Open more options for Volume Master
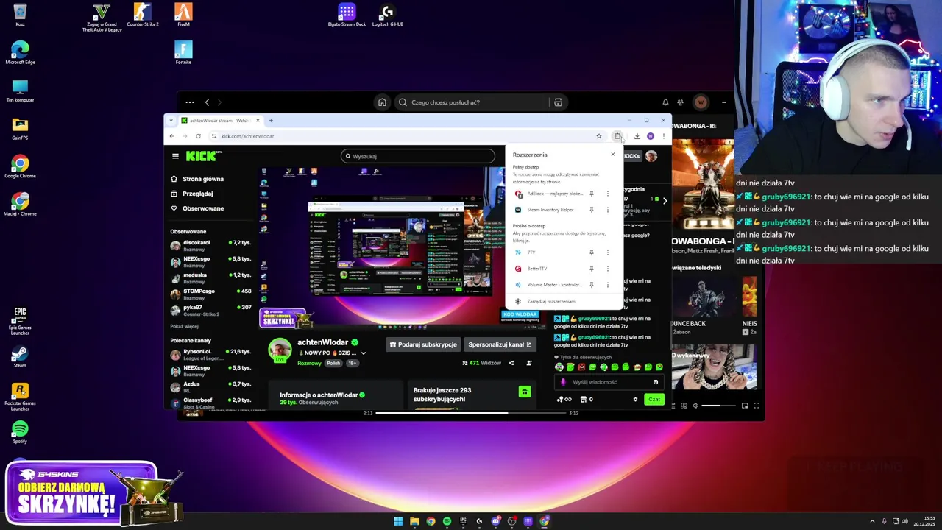 coord(608,285)
